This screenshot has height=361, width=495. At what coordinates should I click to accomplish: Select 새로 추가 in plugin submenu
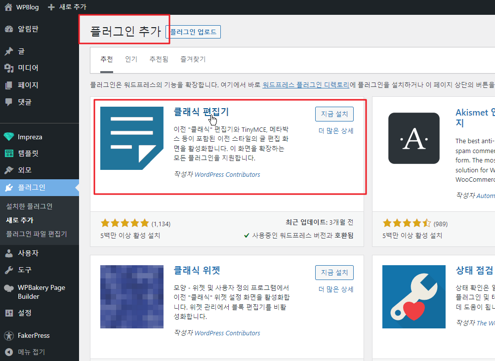(20, 220)
